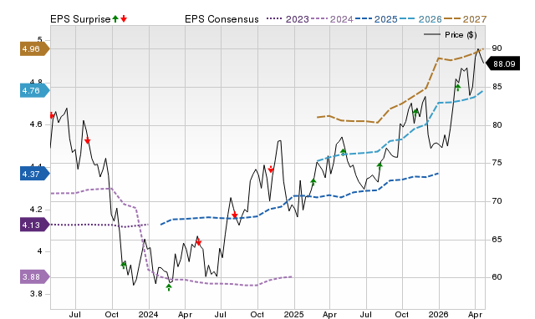
Task: Click the dark blue 4.37 value tag
Action: tap(34, 175)
